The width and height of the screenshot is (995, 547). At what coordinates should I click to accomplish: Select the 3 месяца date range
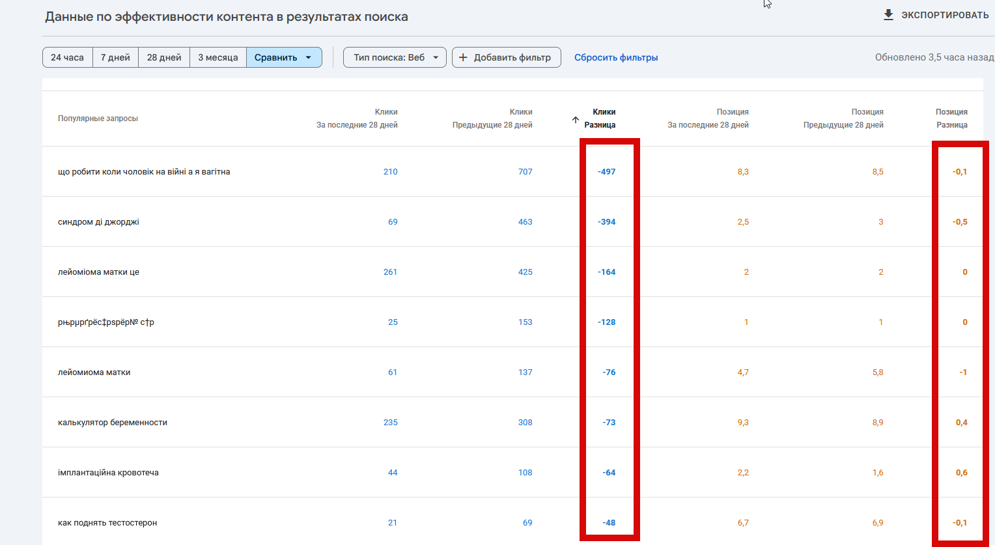coord(218,57)
